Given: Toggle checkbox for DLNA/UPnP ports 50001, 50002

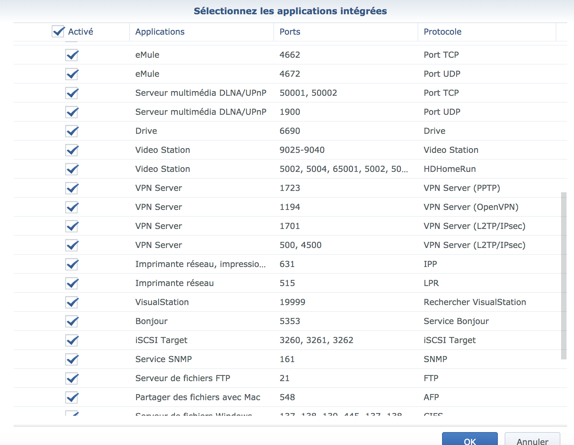Looking at the screenshot, I should (72, 93).
